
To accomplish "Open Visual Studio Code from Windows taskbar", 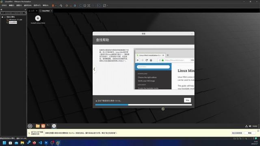I will pyautogui.click(x=40, y=143).
